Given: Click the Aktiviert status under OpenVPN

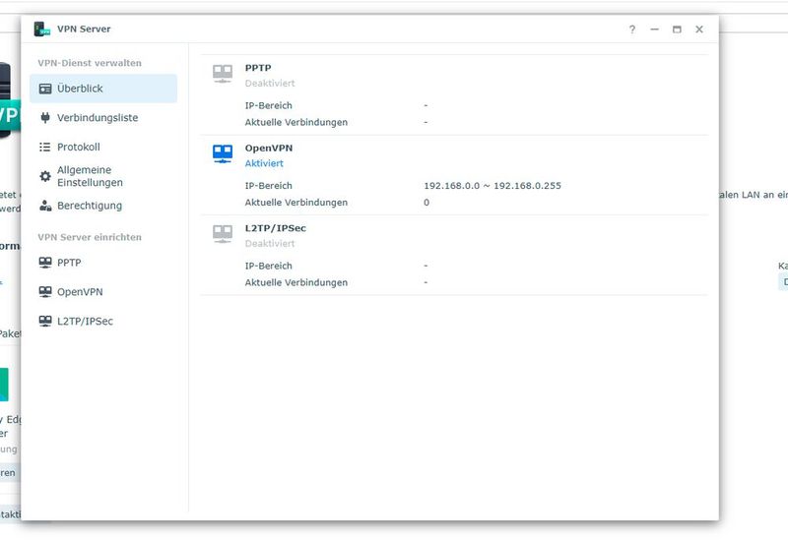Looking at the screenshot, I should (264, 163).
